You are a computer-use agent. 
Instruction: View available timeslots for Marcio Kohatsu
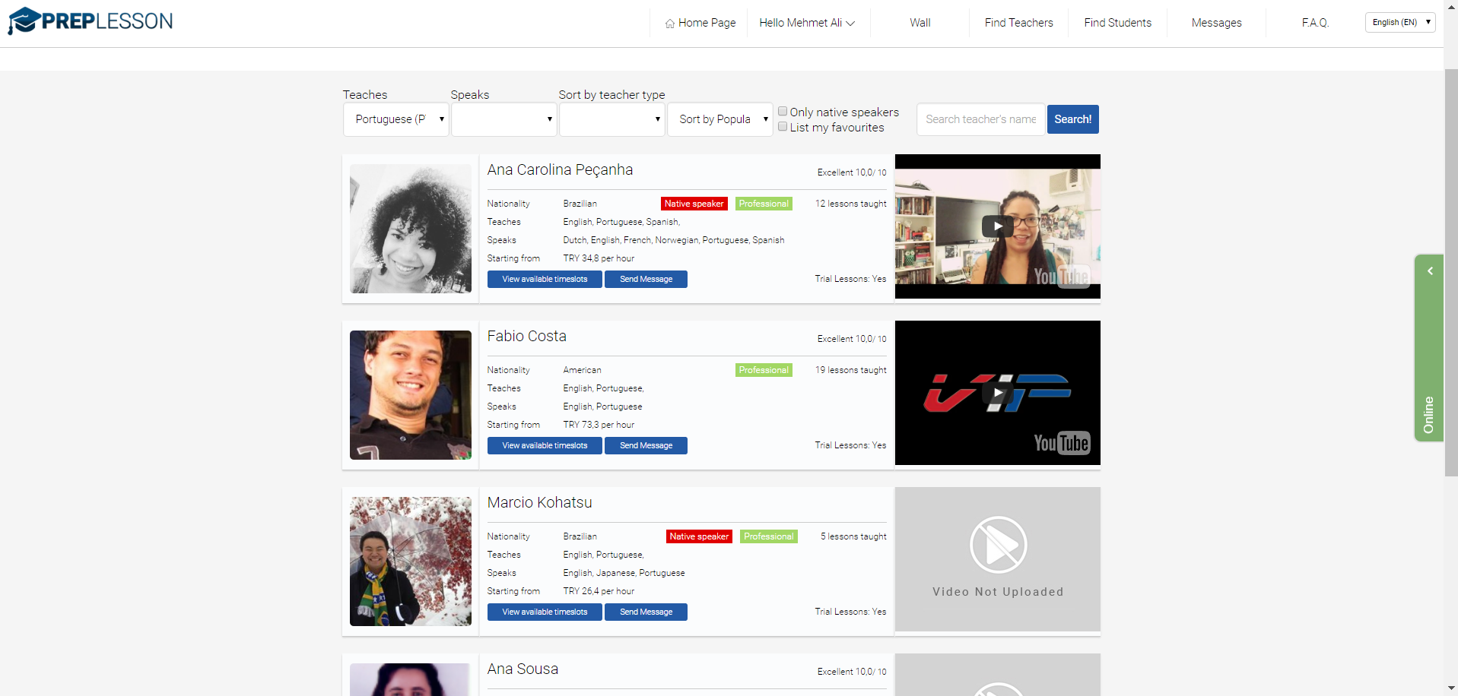click(x=545, y=612)
